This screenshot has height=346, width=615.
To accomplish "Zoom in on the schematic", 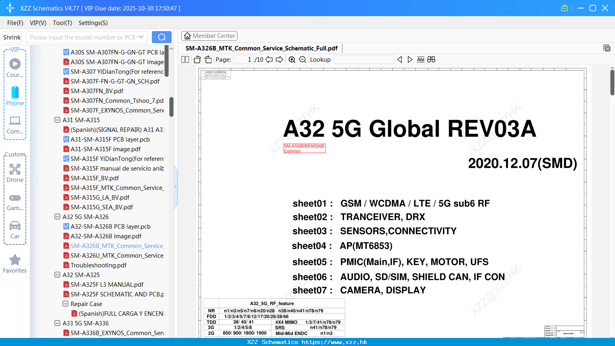I will [x=292, y=59].
